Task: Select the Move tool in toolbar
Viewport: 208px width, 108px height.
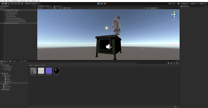Action: click(x=6, y=4)
